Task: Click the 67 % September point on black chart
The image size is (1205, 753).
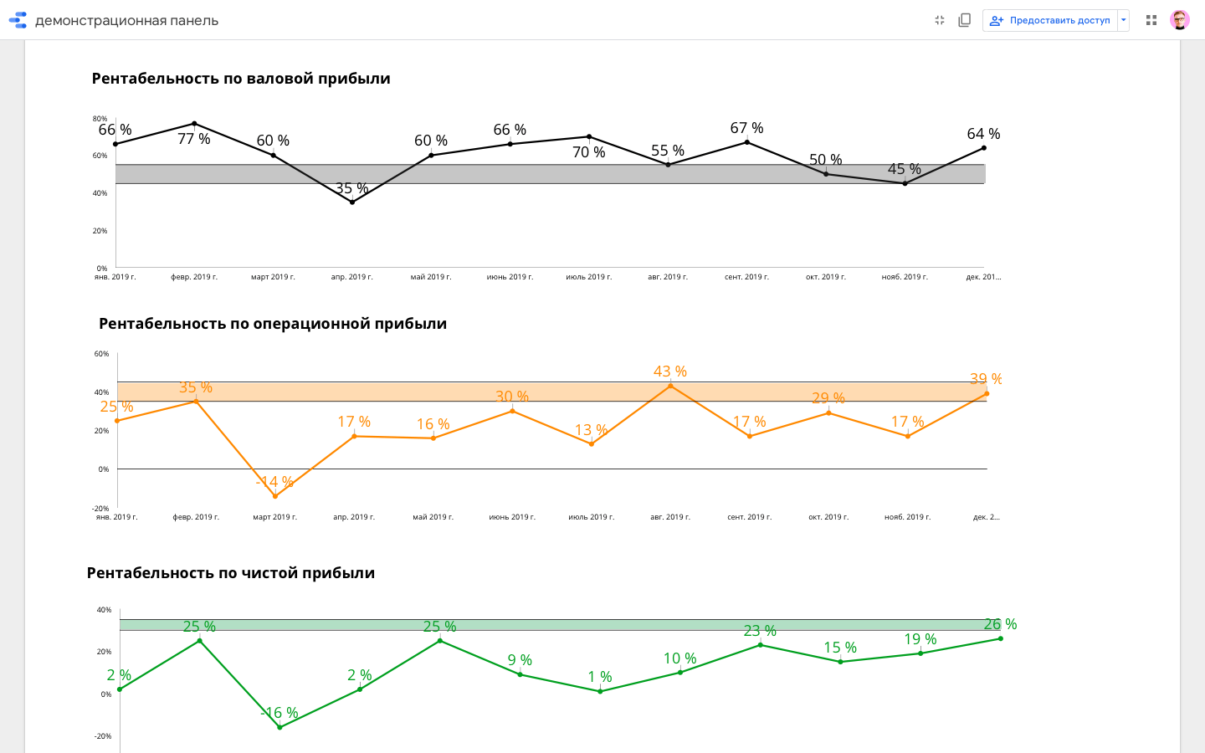Action: 747,142
